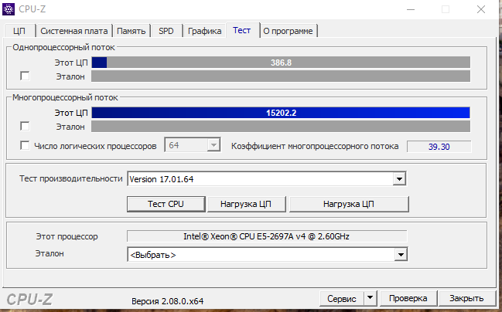This screenshot has height=312, width=502.
Task: Switch to the SPD tab
Action: 166,31
